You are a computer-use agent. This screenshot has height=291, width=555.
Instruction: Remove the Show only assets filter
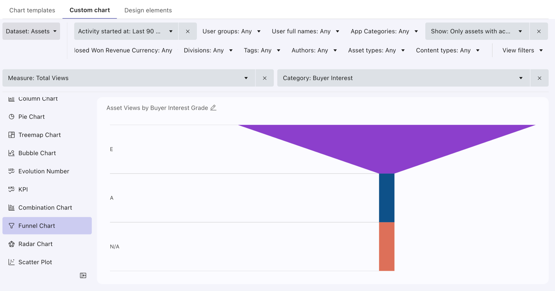(539, 31)
